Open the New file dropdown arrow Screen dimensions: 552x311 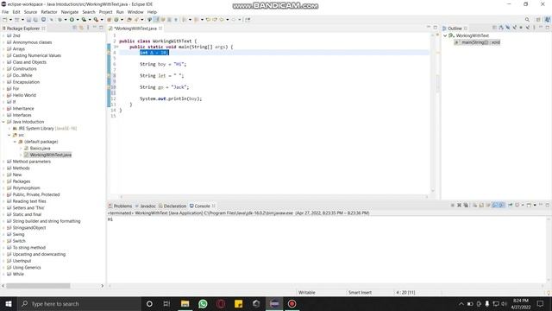click(10, 20)
